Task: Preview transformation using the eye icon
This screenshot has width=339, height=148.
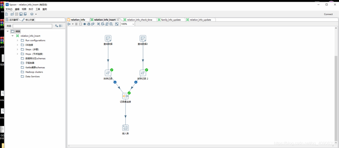Action: click(85, 24)
